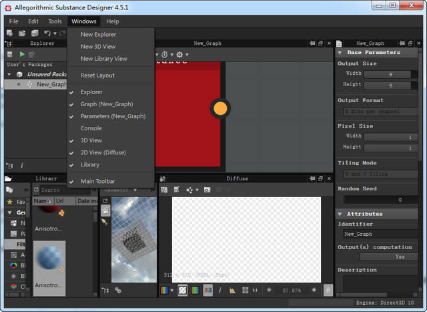Open the Output Format dropdown
This screenshot has height=312, width=427.
[380, 111]
